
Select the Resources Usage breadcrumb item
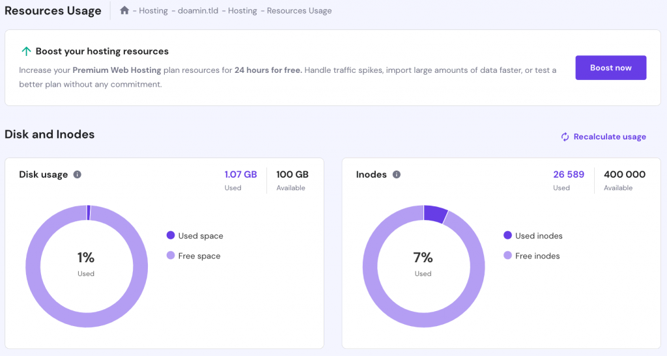coord(299,11)
